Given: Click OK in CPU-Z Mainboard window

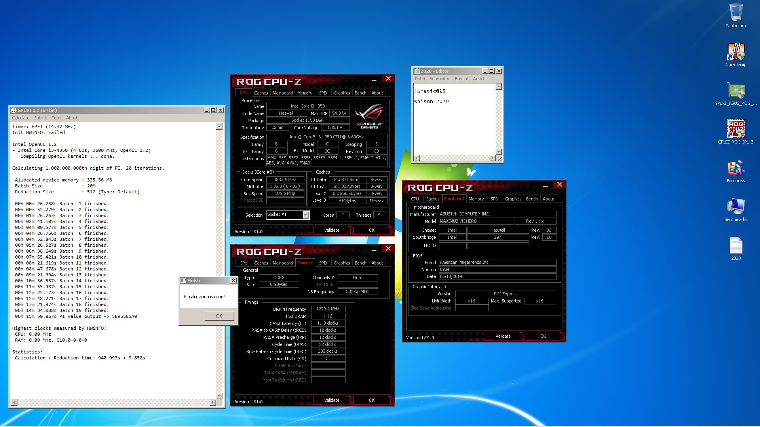Looking at the screenshot, I should 543,336.
